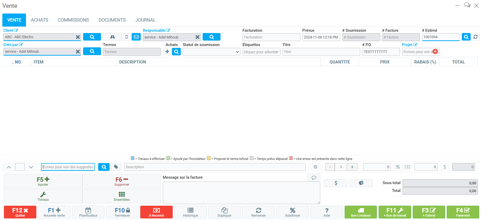Viewport: 481px width, 220px height.
Task: Expand the Étiquettes selection list
Action: pyautogui.click(x=261, y=52)
